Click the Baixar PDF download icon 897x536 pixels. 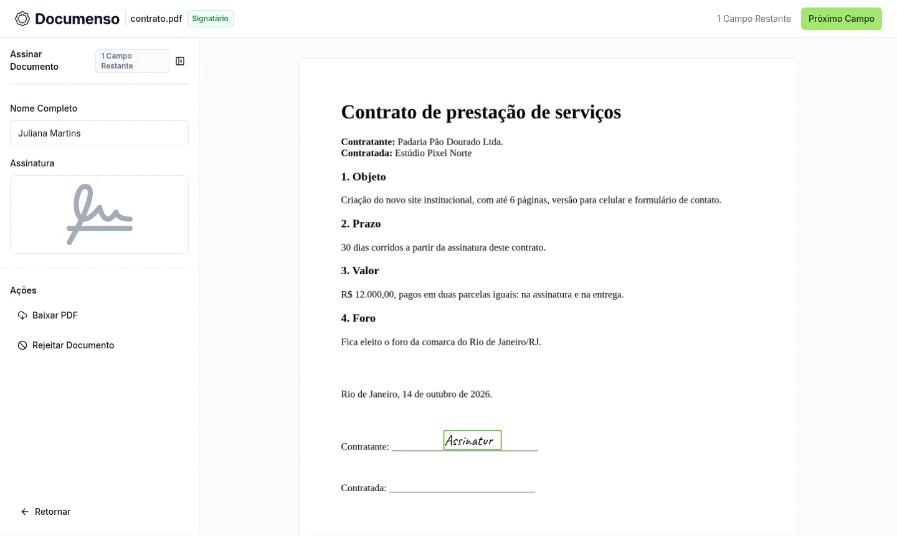pyautogui.click(x=22, y=315)
